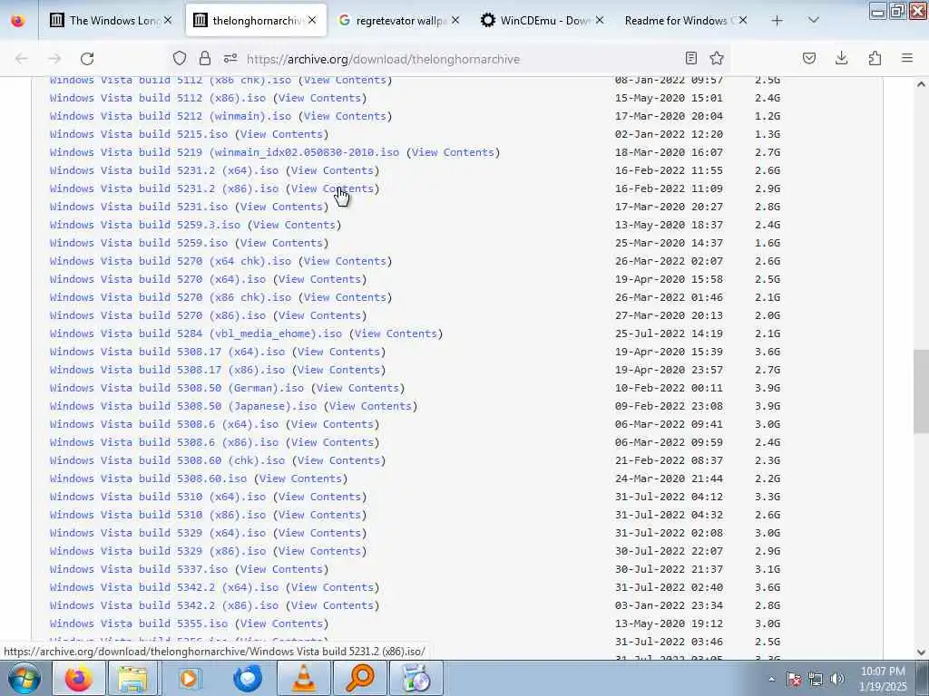View Contents of build 5259.iso
This screenshot has height=696, width=929.
[281, 243]
